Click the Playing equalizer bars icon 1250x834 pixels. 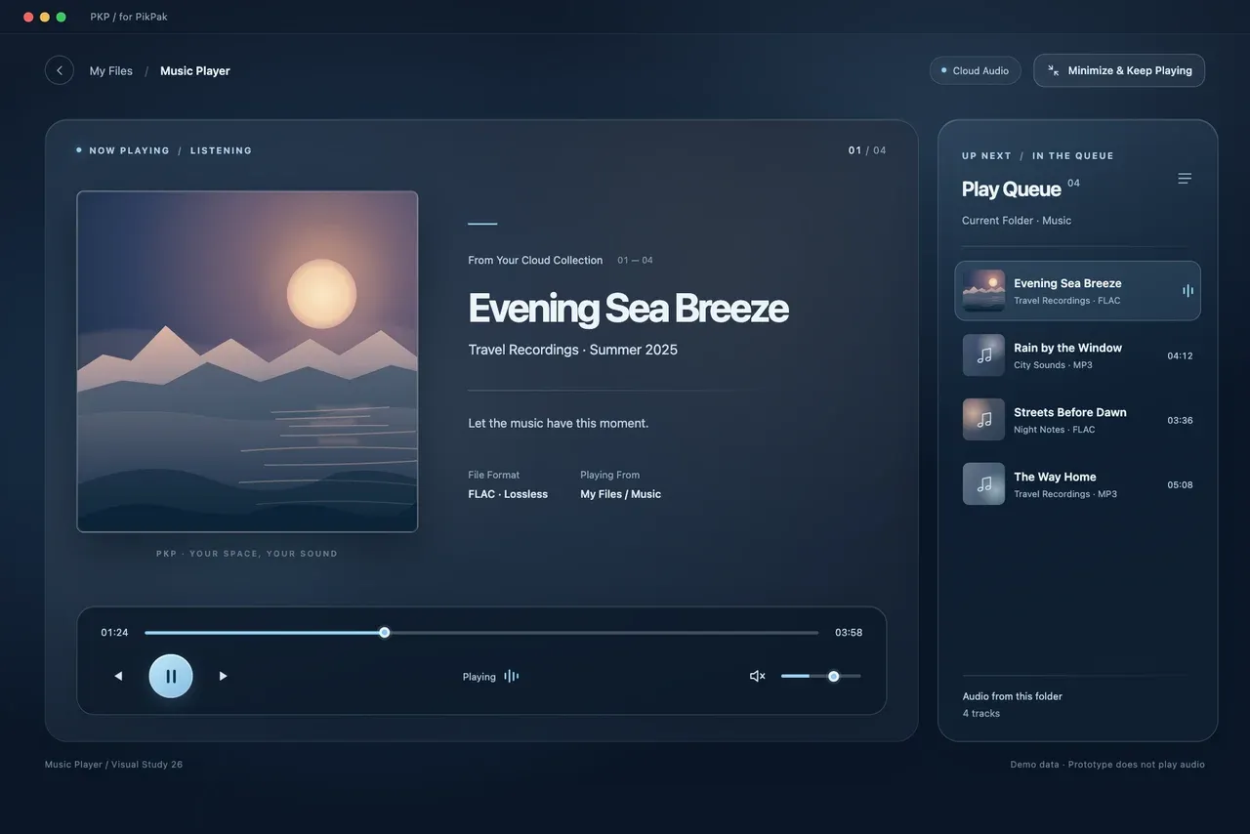pyautogui.click(x=512, y=676)
